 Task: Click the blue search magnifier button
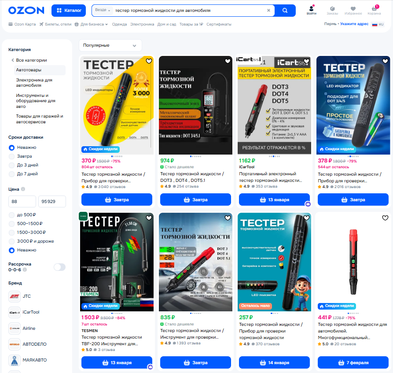pos(285,11)
